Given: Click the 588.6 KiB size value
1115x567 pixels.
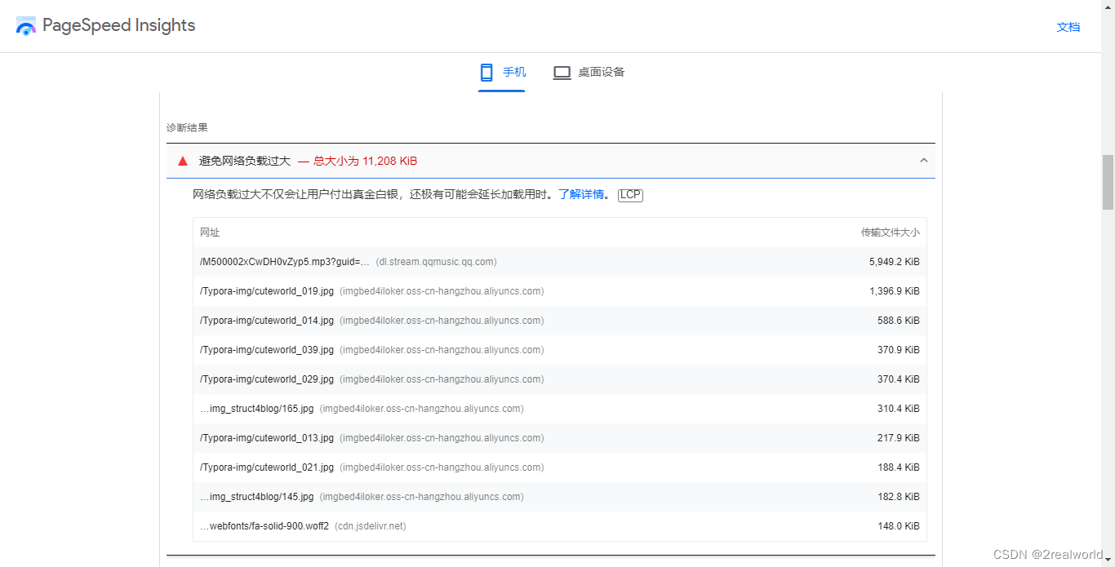Looking at the screenshot, I should pyautogui.click(x=899, y=321).
